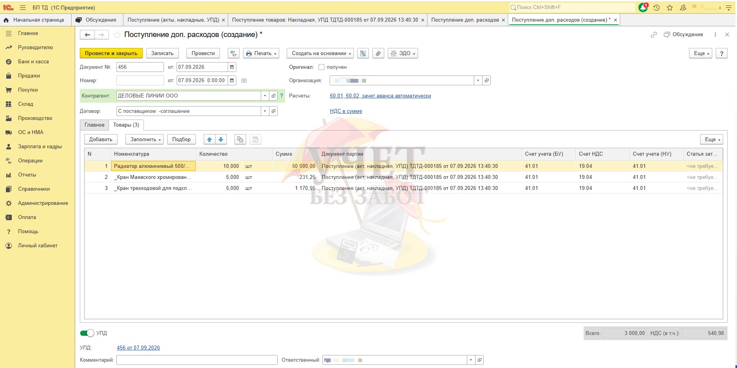The width and height of the screenshot is (737, 368).
Task: Click into the Комментарий field
Action: [x=197, y=360]
